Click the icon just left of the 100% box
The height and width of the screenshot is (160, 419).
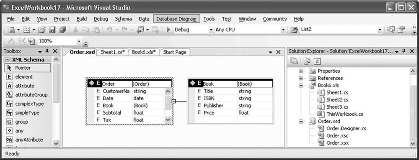pyautogui.click(x=31, y=41)
